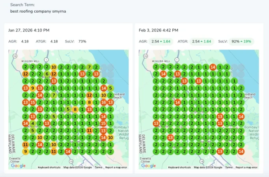Click the AGR 2.54 badge on Feb 3 panel
Image resolution: width=269 pixels, height=177 pixels.
(x=161, y=41)
